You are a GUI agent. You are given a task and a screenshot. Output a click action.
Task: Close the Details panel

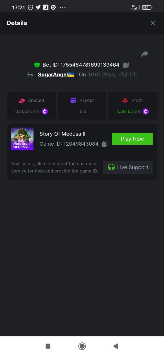(153, 23)
